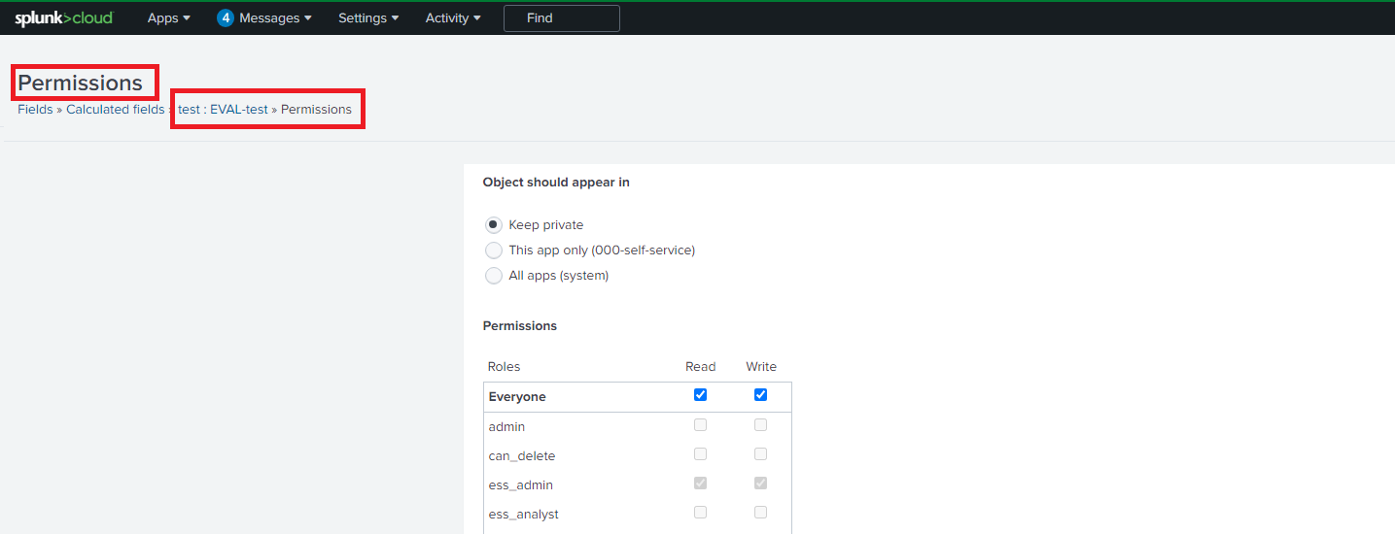Click the Messages count badge icon
This screenshot has height=534, width=1395.
(x=226, y=17)
